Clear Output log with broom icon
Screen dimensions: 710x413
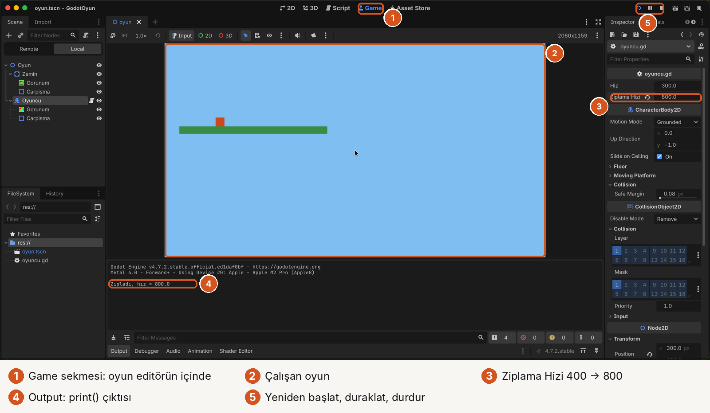(x=114, y=338)
